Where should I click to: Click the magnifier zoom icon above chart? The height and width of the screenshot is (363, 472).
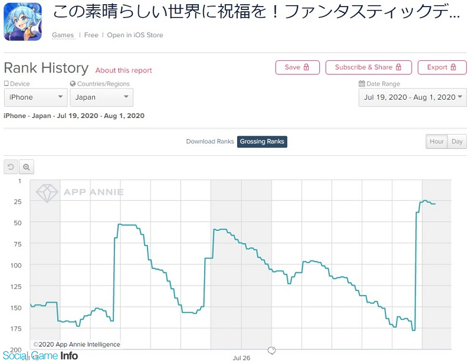pyautogui.click(x=27, y=167)
